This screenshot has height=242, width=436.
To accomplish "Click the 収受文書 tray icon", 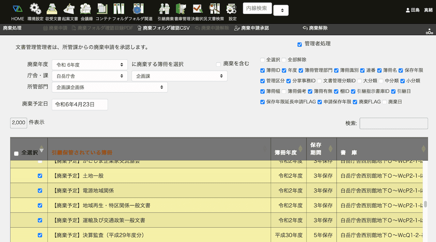I will point(52,9).
